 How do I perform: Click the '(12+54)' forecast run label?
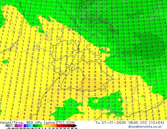[x=156, y=123]
